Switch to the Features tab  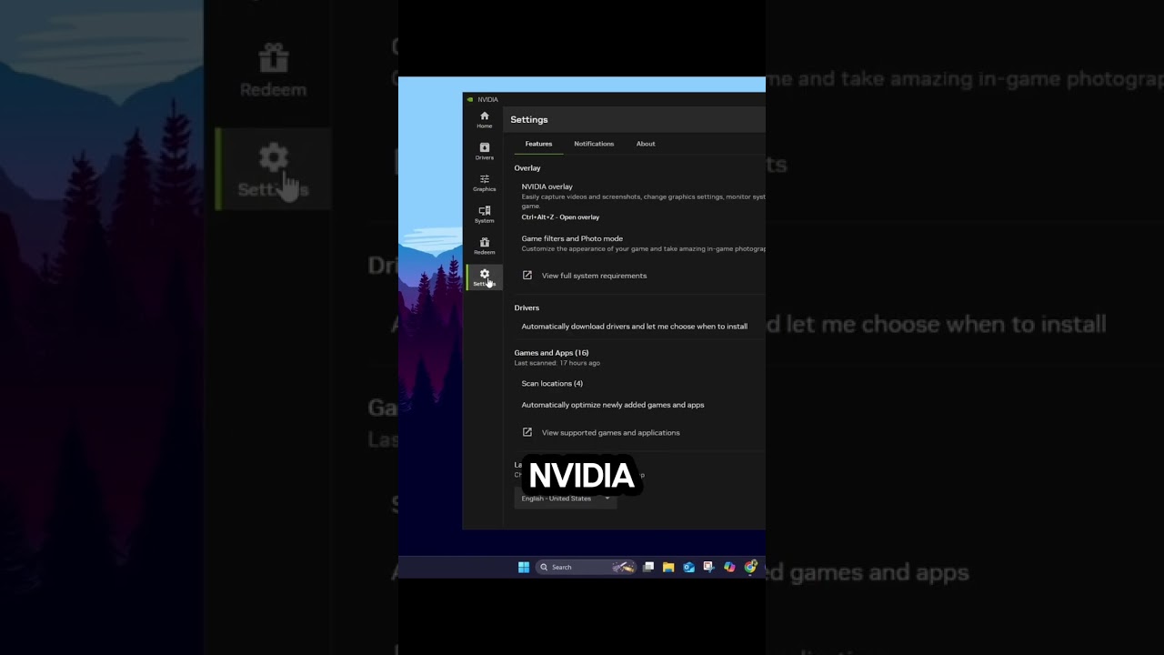tap(538, 144)
